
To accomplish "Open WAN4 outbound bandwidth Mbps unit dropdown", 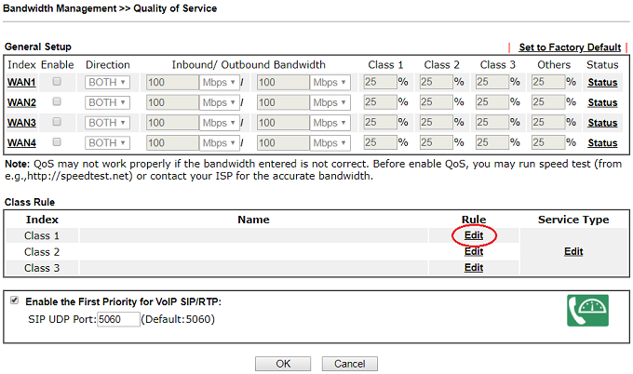I will click(x=330, y=143).
